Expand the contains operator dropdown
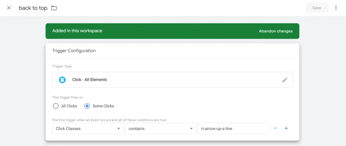Image resolution: width=346 pixels, height=146 pixels. click(160, 128)
